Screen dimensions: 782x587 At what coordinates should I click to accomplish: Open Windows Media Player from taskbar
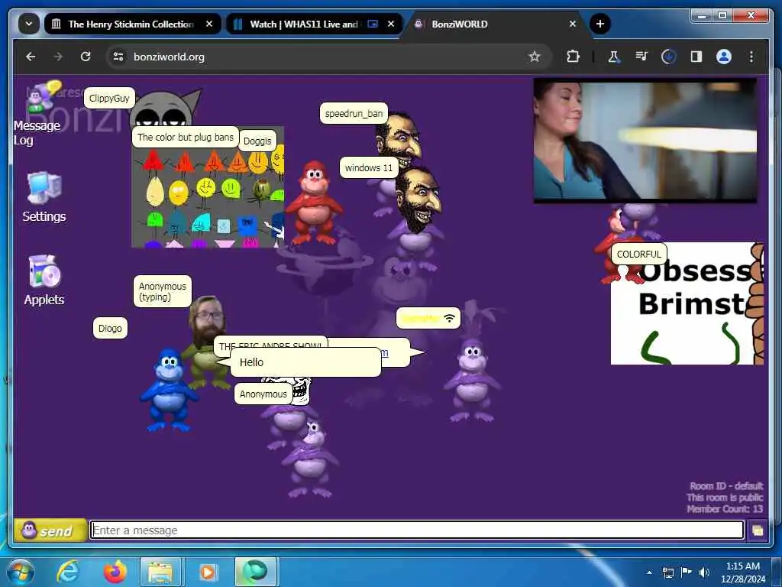coord(207,572)
